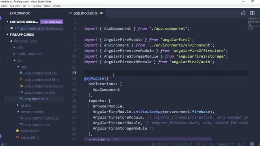
Task: Collapse the src folder
Action: (15, 60)
